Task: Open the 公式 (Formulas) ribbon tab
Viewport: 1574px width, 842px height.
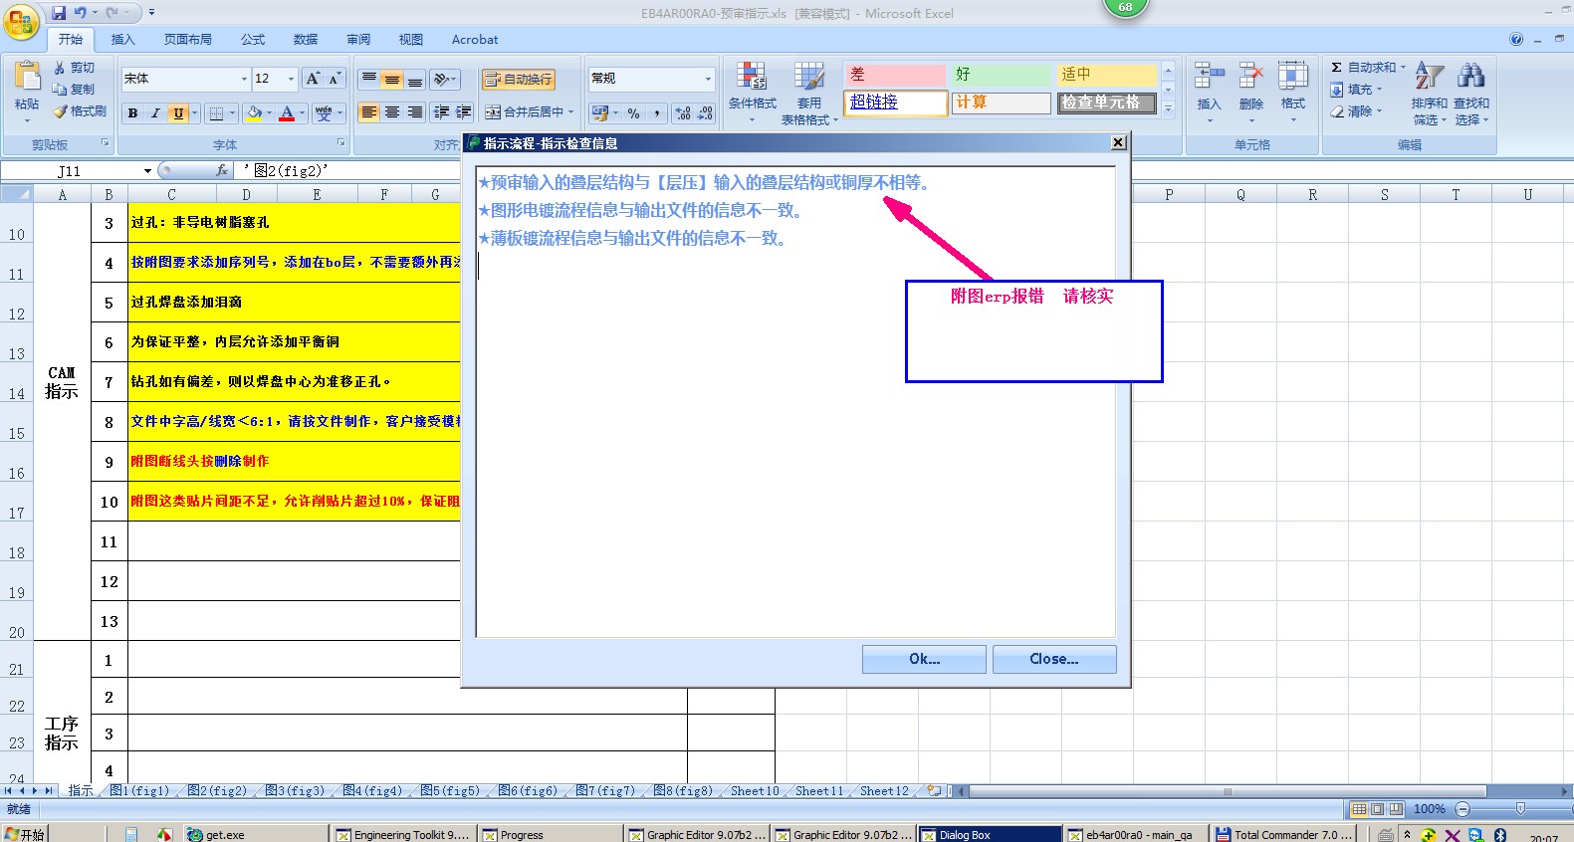Action: 253,40
